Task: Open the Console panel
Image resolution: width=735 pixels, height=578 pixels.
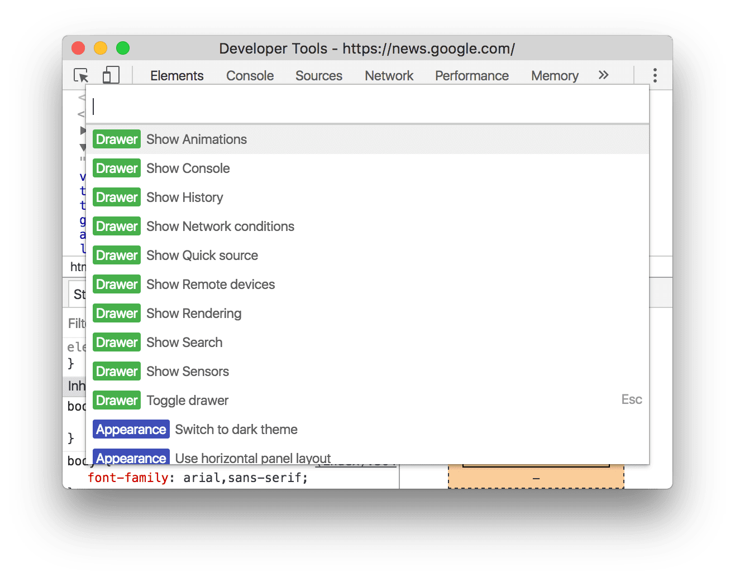Action: tap(249, 75)
